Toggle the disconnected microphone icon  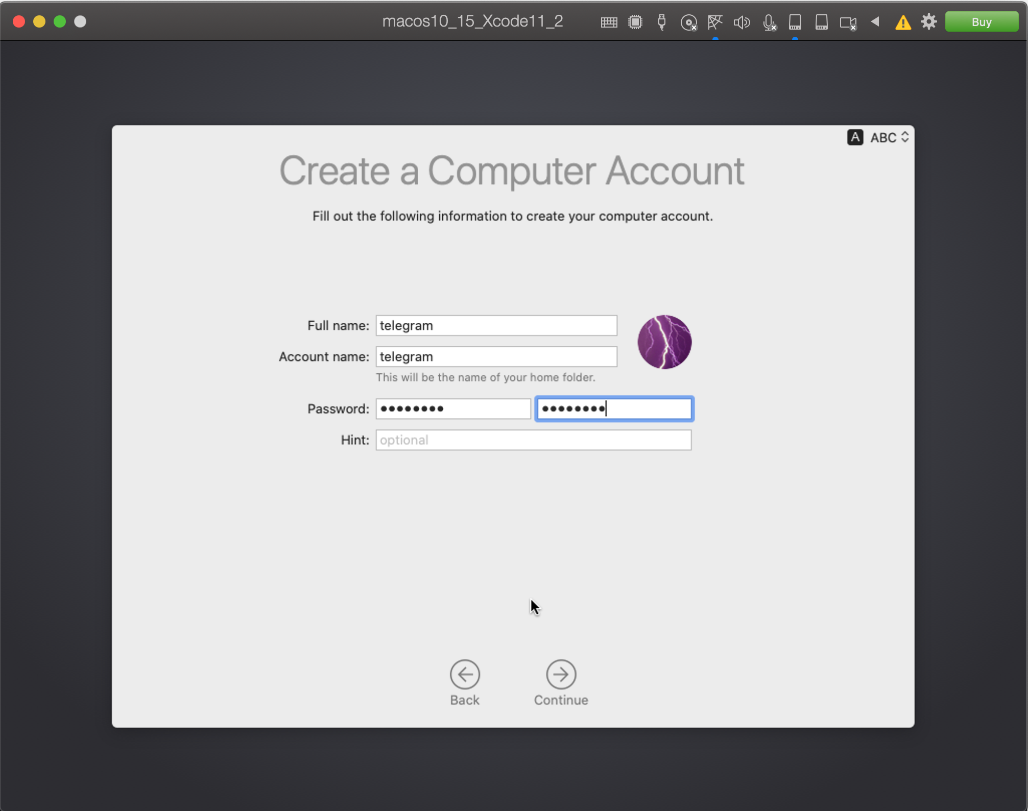click(769, 22)
